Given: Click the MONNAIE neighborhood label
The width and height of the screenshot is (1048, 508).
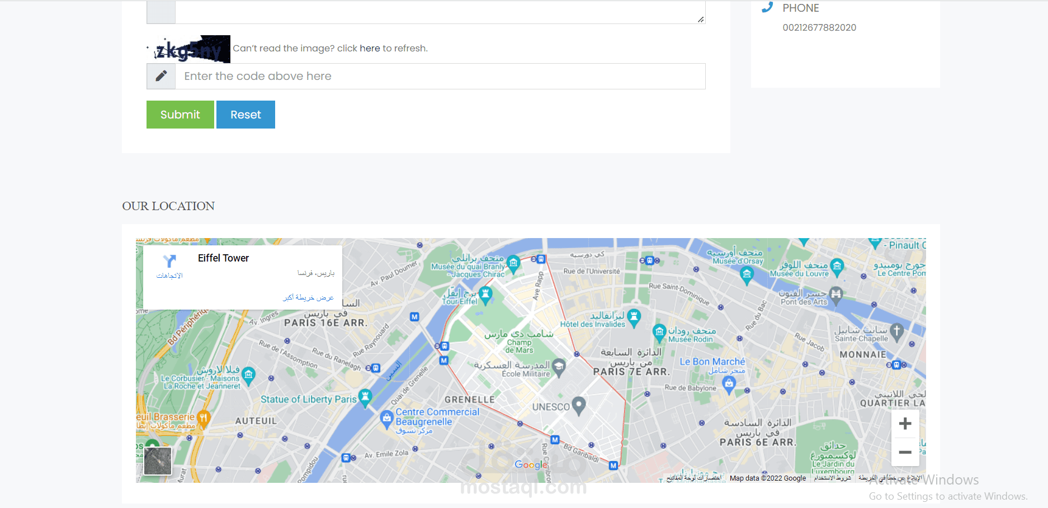Looking at the screenshot, I should [863, 354].
